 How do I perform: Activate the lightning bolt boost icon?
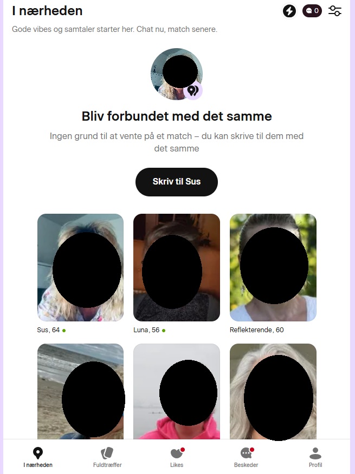pos(289,11)
